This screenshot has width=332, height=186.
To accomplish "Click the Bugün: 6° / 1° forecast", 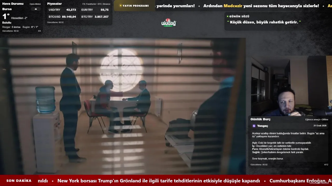I will click(x=30, y=27).
